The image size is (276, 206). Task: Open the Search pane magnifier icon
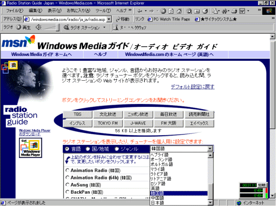189,11
